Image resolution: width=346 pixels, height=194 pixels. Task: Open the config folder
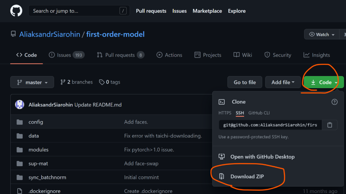[x=36, y=122]
